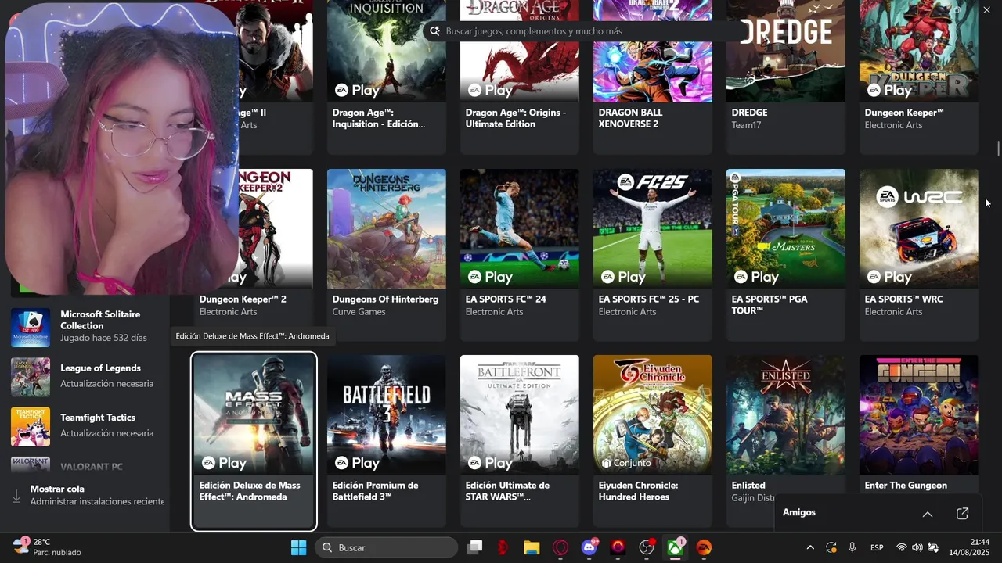
Task: Open Dragon Age: Inquisition cover
Action: pos(387,51)
